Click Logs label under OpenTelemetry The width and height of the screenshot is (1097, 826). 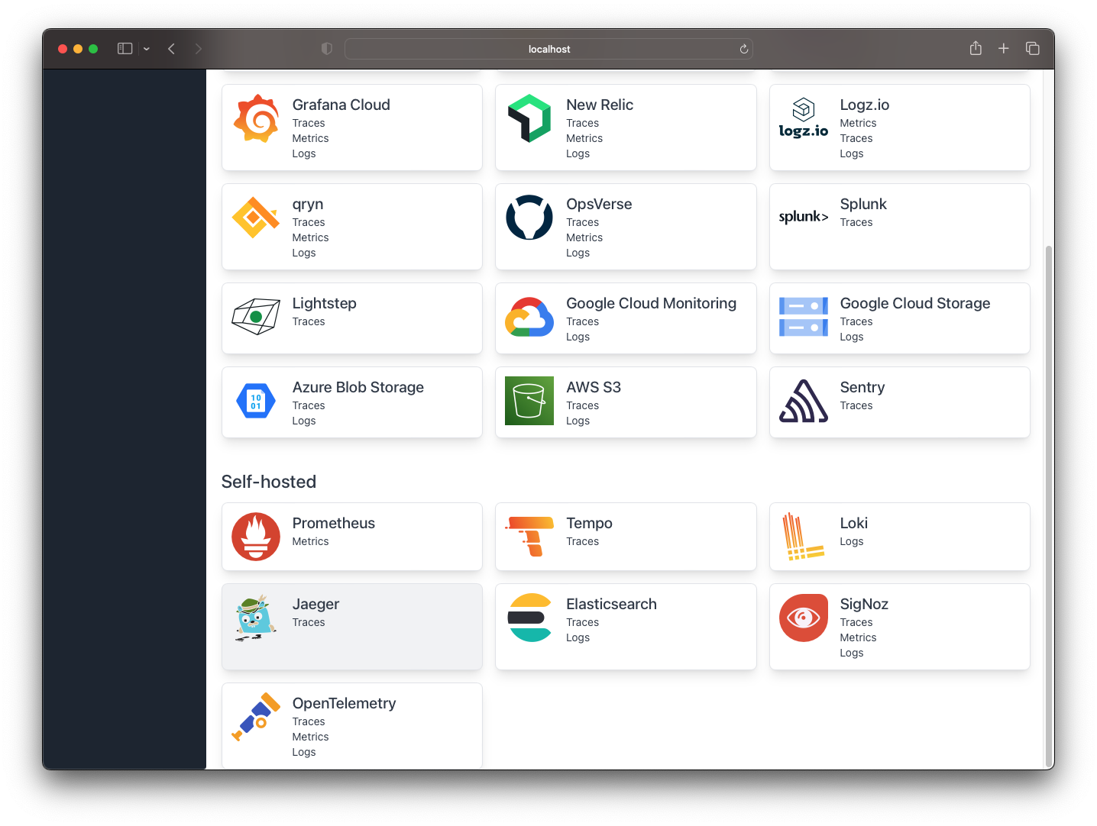click(x=304, y=752)
